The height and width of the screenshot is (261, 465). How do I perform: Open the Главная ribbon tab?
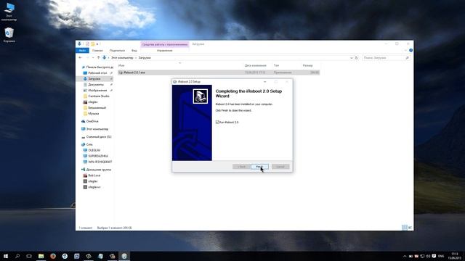pyautogui.click(x=97, y=51)
